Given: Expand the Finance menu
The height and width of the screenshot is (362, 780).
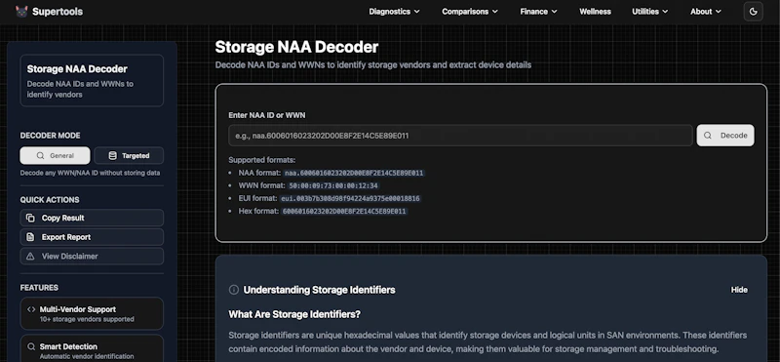Looking at the screenshot, I should [538, 12].
